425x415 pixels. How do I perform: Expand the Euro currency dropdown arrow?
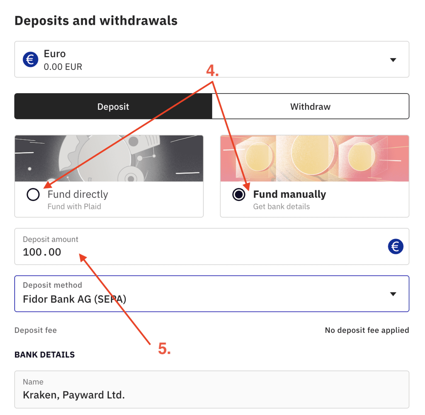pos(393,60)
